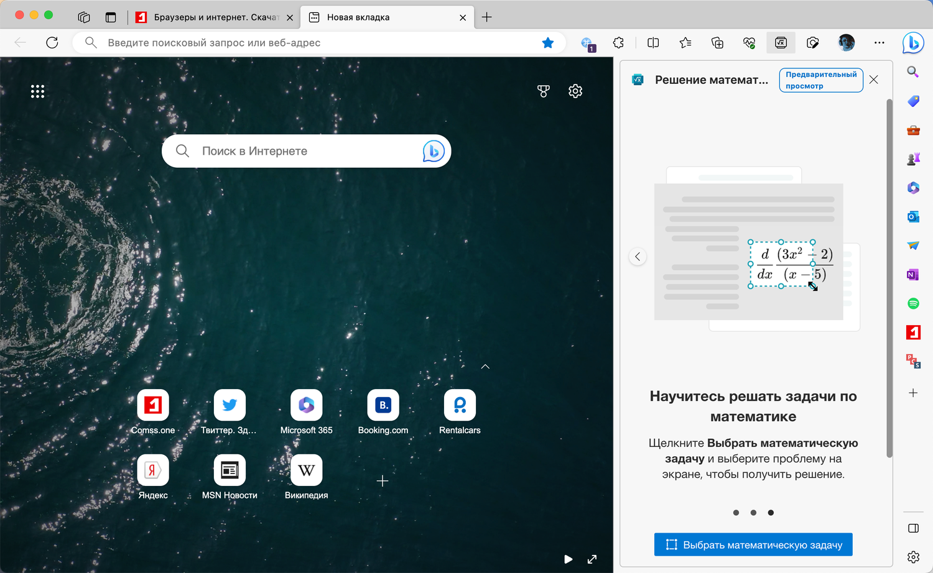Click Выбрать математическую задачу button

coord(753,544)
